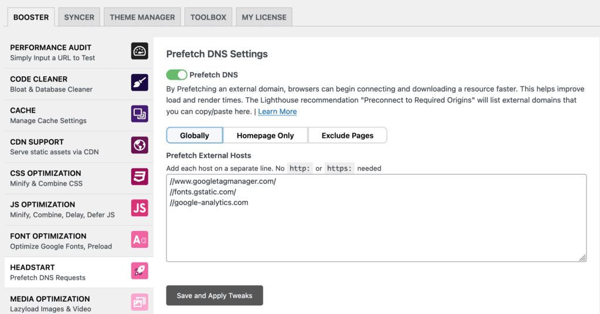Click the Cache layers icon
This screenshot has height=314, width=600.
[139, 114]
